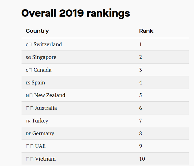This screenshot has height=166, width=194.
Task: Click the Country column header
Action: 37,31
